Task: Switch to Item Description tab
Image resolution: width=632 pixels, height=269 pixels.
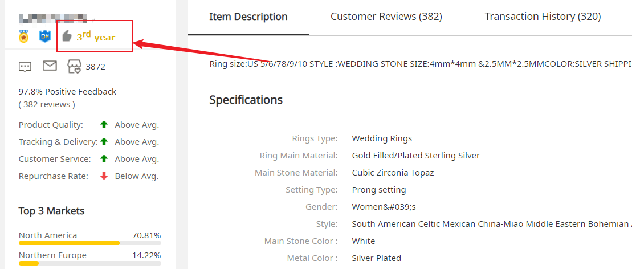Action: pos(248,17)
